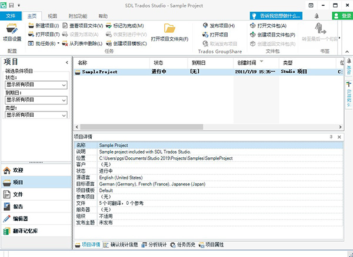Open the 翻译记忆库 (Translation Memories) view

click(x=25, y=231)
